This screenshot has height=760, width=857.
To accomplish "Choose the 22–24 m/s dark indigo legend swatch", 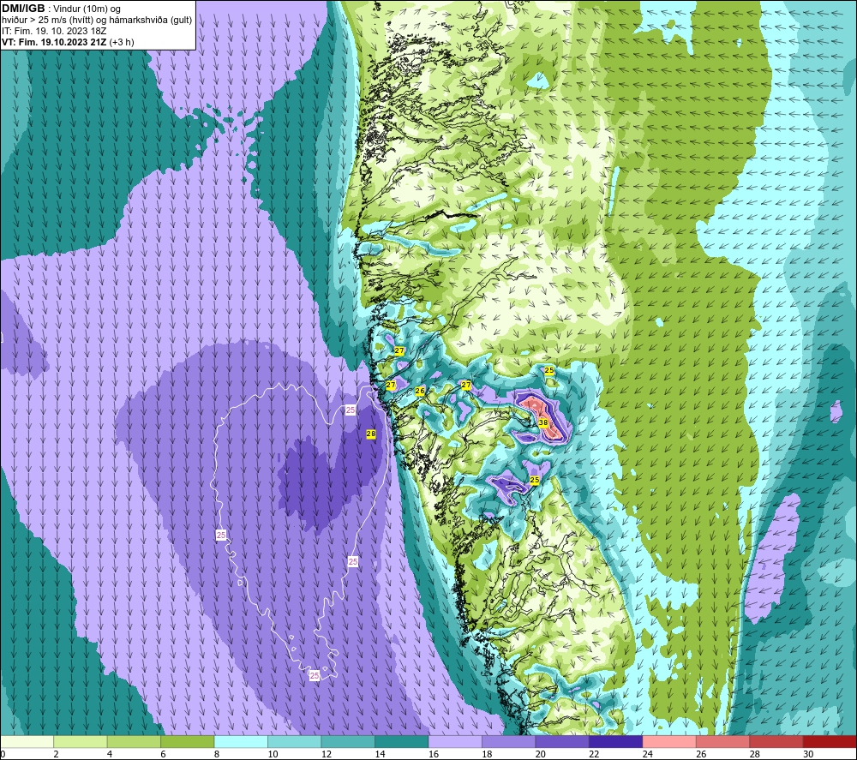I will click(616, 742).
